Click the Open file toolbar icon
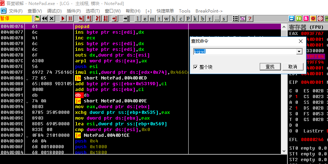Image resolution: width=328 pixels, height=164 pixels. [x=37, y=18]
